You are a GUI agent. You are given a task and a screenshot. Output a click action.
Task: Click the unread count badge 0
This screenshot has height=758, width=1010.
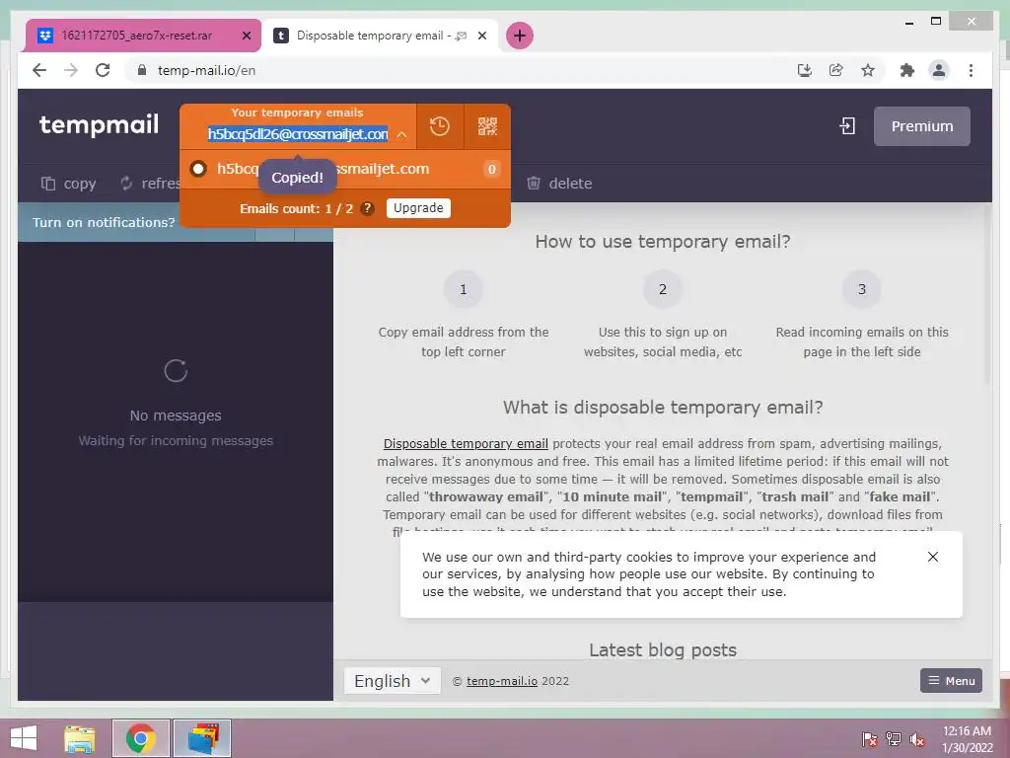tap(491, 169)
